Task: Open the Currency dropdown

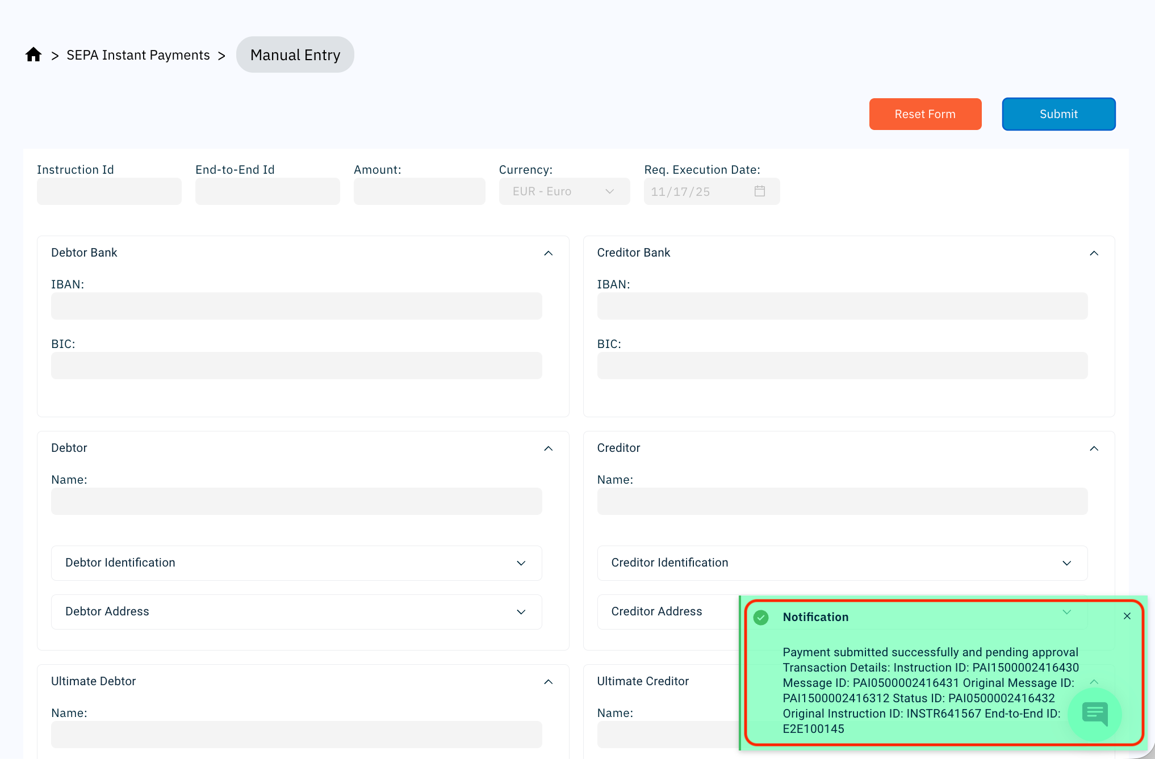Action: pyautogui.click(x=564, y=191)
